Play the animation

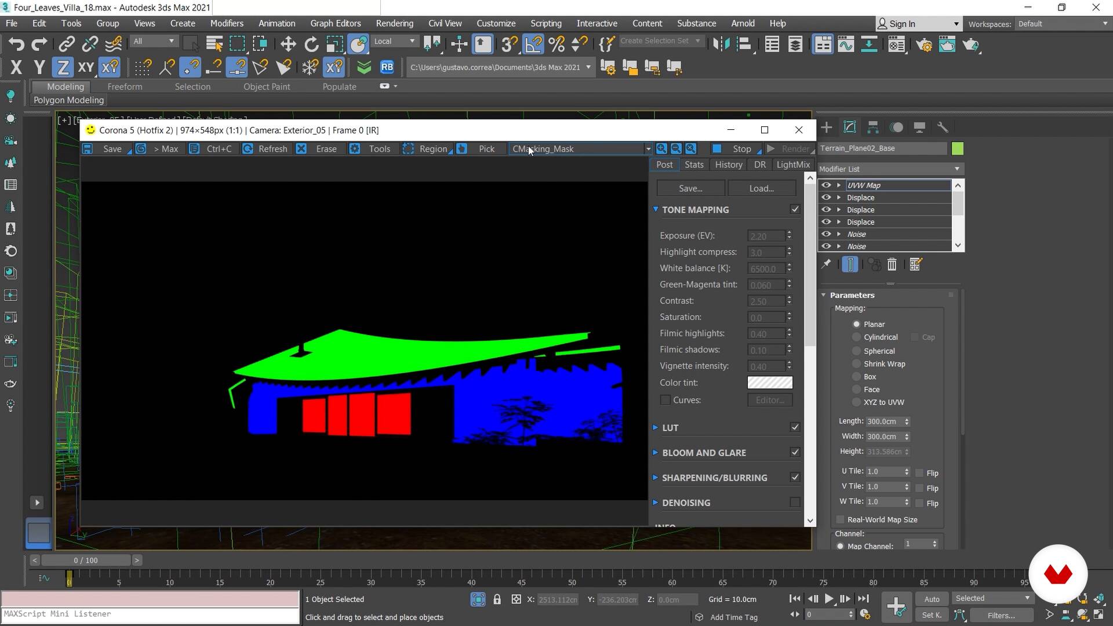[828, 599]
